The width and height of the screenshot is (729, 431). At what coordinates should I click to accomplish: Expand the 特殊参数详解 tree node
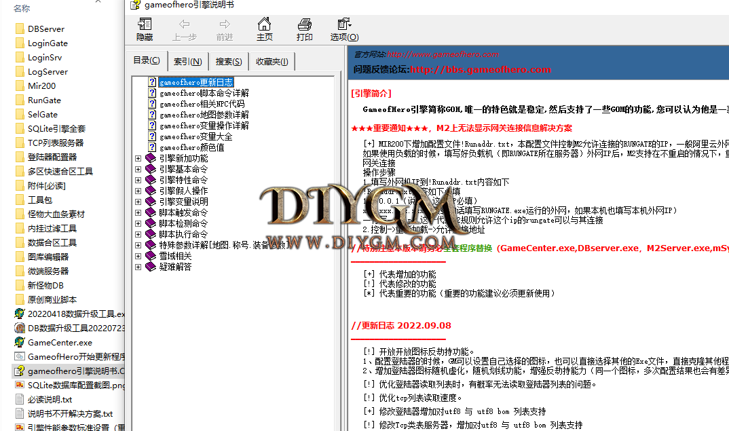click(x=138, y=245)
